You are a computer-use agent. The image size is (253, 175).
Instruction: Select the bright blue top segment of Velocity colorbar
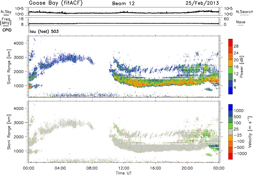click(x=231, y=107)
